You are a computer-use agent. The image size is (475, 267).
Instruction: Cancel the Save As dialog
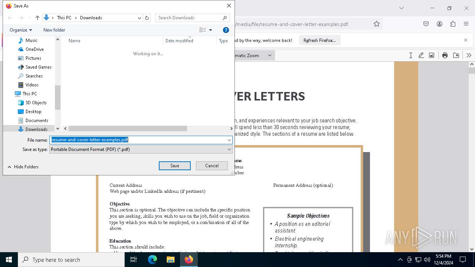click(x=212, y=166)
